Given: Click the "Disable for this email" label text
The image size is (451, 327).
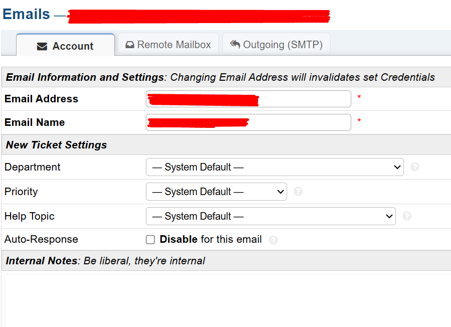Looking at the screenshot, I should point(210,239).
